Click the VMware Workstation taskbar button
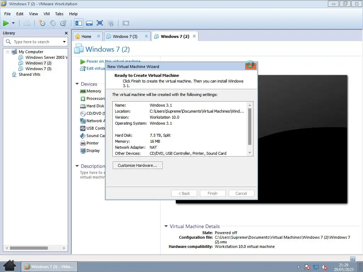The image size is (363, 272). point(50,267)
